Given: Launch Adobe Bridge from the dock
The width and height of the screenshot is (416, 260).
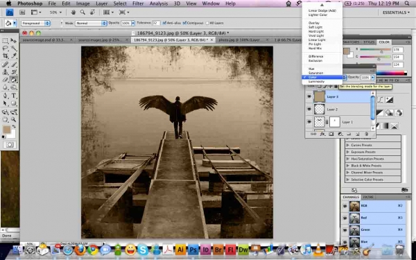Looking at the screenshot, I should pos(218,250).
